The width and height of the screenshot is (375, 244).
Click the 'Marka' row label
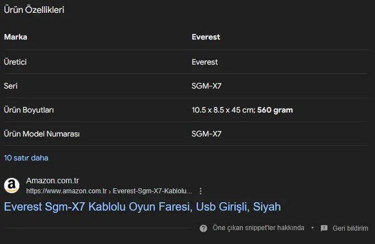(16, 37)
